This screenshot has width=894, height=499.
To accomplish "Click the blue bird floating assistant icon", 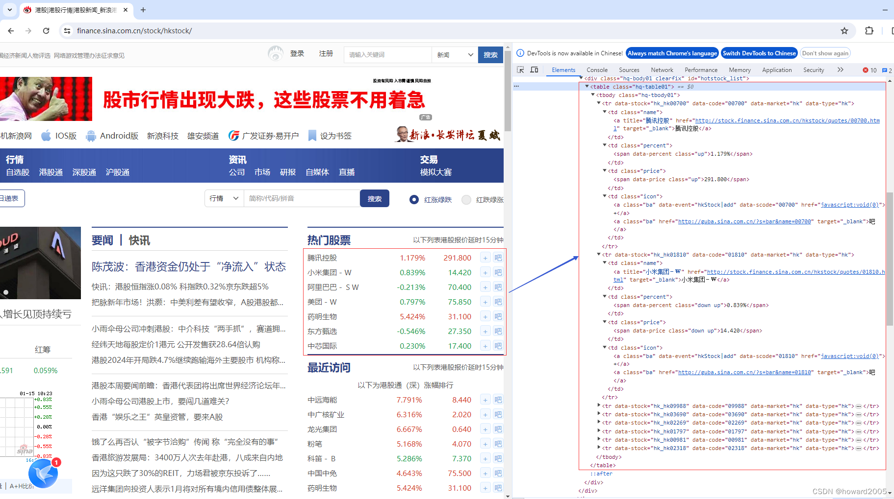I will point(43,474).
